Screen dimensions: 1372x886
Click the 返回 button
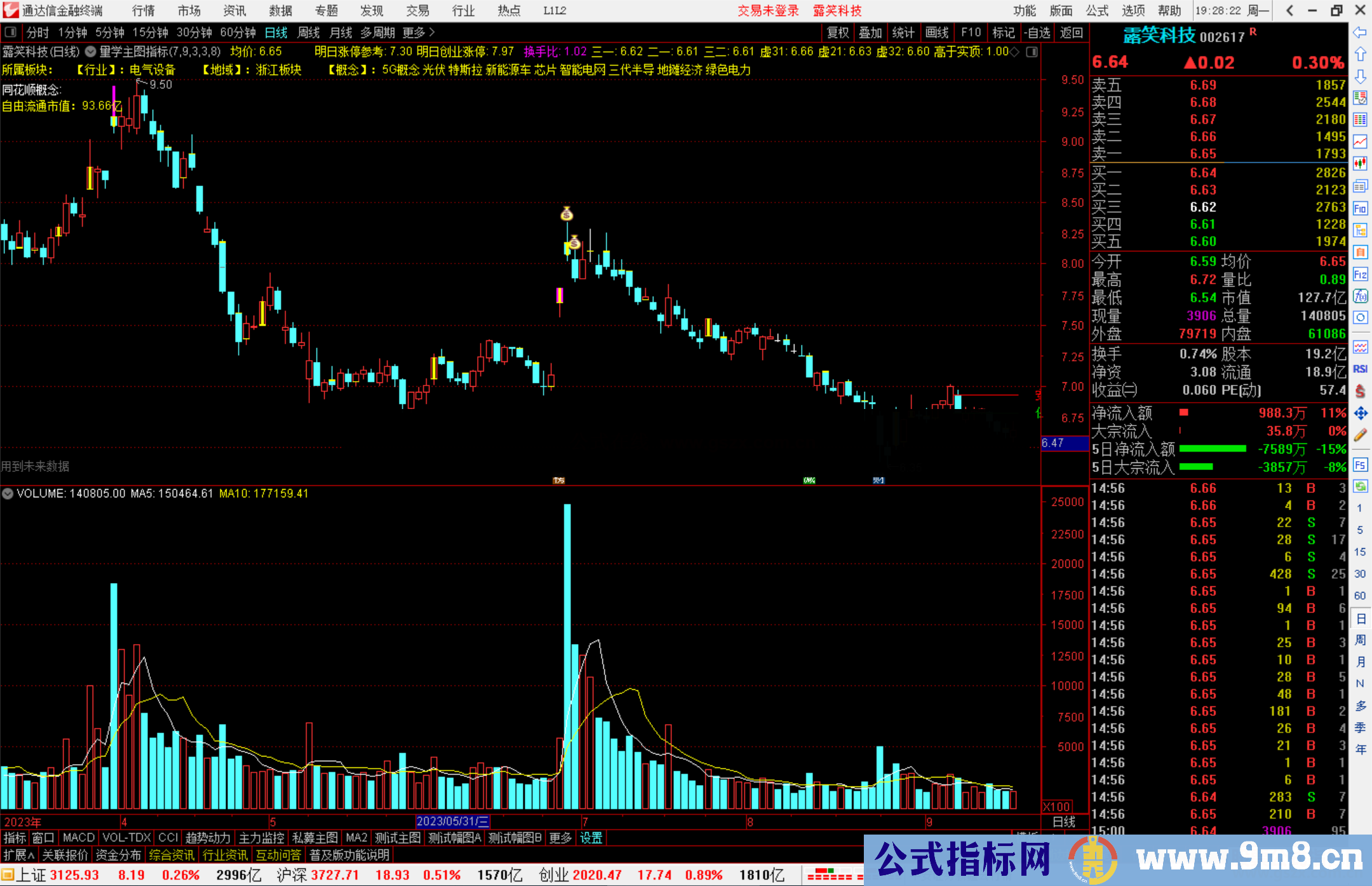pyautogui.click(x=1072, y=32)
